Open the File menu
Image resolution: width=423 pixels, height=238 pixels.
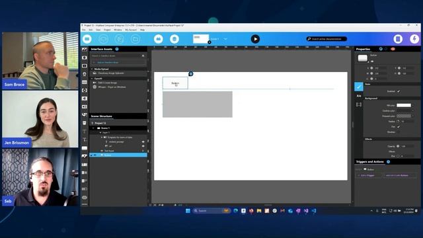click(84, 30)
